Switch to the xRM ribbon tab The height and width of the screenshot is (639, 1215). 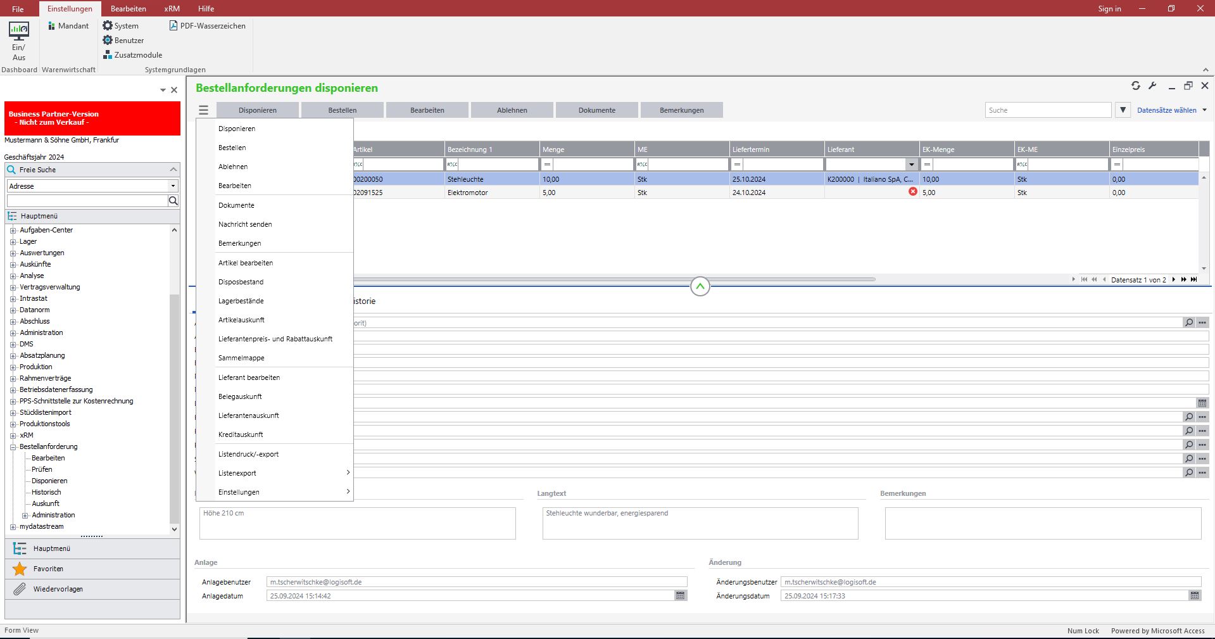pyautogui.click(x=172, y=9)
